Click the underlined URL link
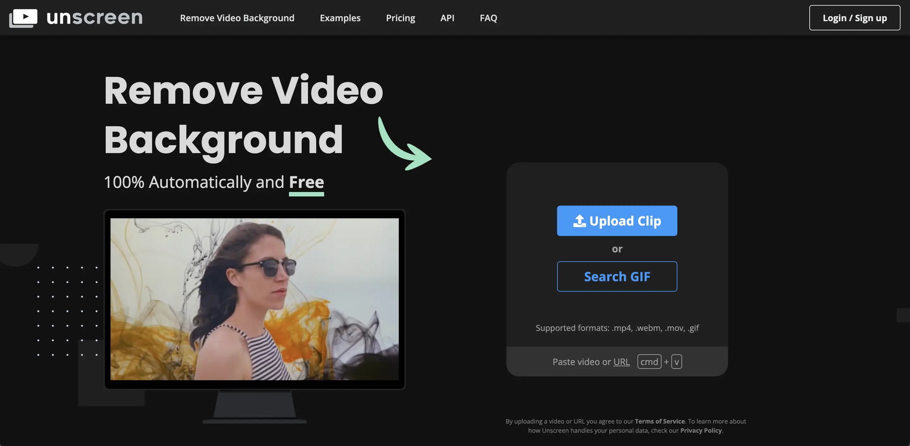This screenshot has height=446, width=910. point(622,362)
